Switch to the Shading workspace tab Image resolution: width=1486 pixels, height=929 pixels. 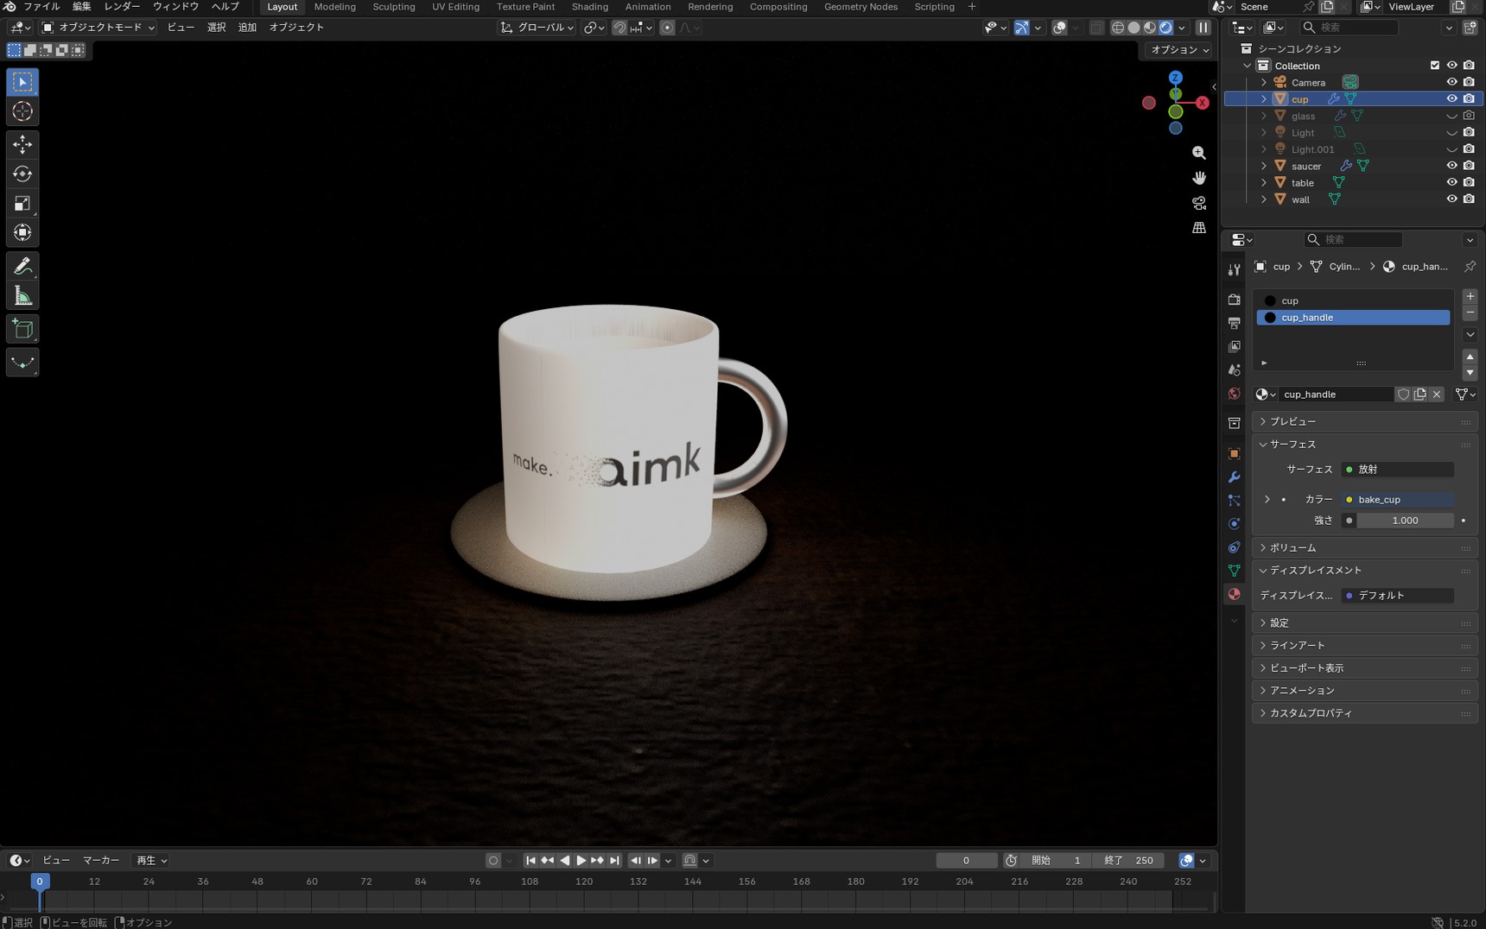point(590,7)
